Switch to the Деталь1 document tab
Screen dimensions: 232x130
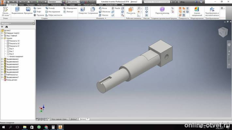[x=73, y=119]
